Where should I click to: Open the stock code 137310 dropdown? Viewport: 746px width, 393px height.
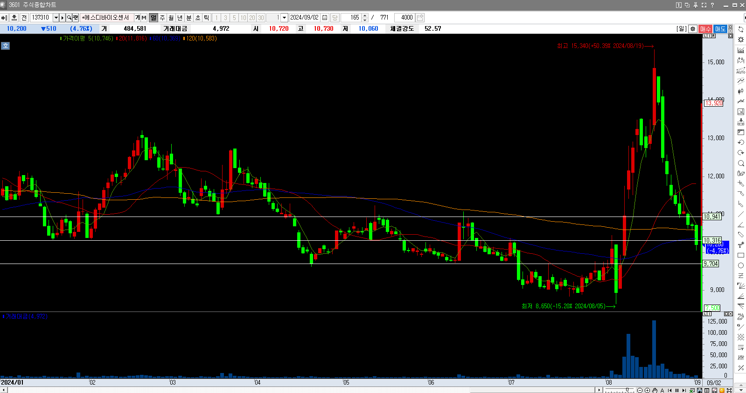(56, 18)
